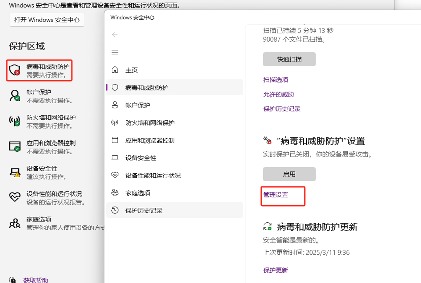
Task: Open 设备性能和运行状况 under 保护区域
Action: (x=54, y=194)
